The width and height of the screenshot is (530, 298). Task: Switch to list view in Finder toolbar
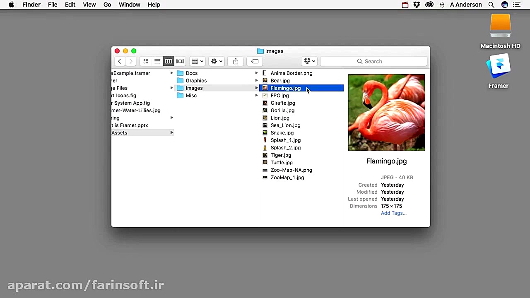click(x=157, y=61)
